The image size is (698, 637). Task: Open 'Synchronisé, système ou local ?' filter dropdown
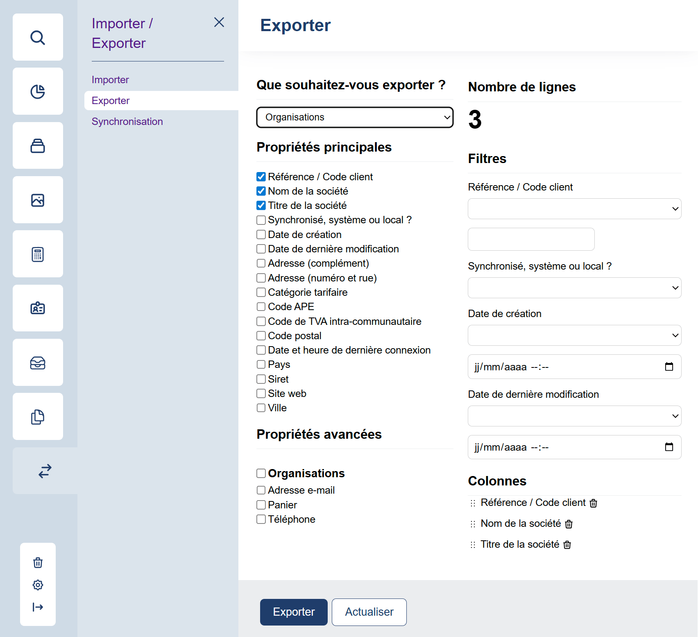click(574, 288)
